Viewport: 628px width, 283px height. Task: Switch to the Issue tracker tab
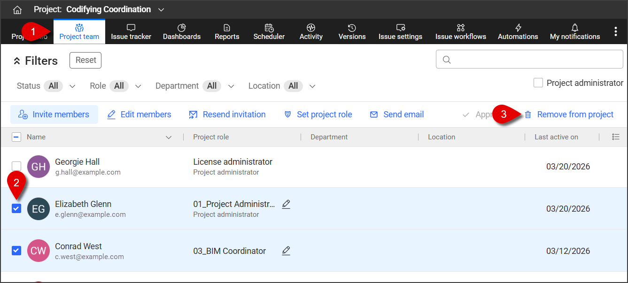131,31
